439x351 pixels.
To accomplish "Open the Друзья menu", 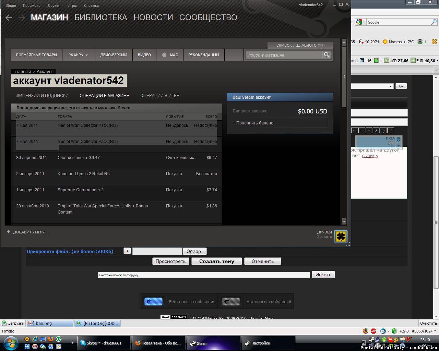I will tap(54, 5).
